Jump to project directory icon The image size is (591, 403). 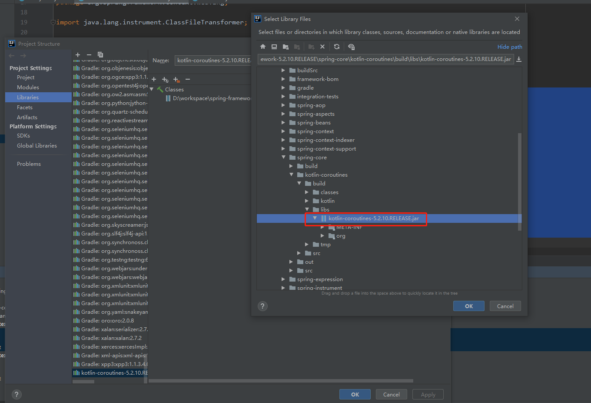coord(286,47)
